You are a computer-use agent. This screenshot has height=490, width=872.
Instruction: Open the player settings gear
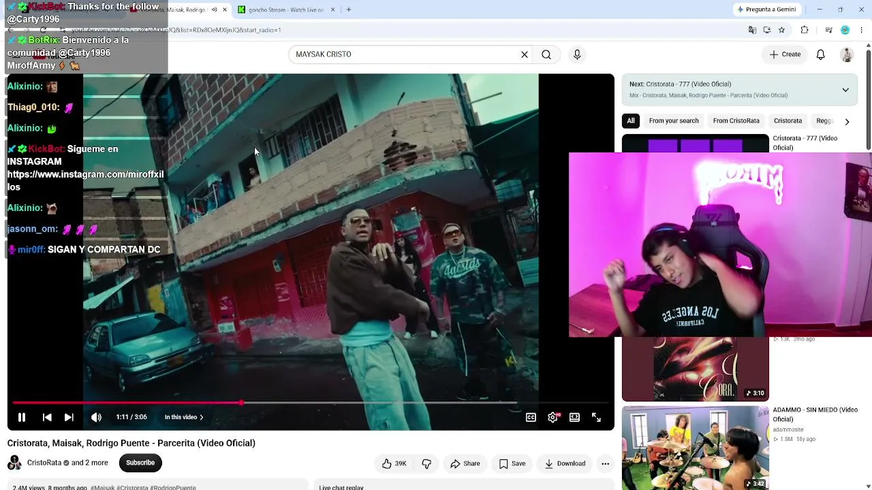click(x=552, y=417)
